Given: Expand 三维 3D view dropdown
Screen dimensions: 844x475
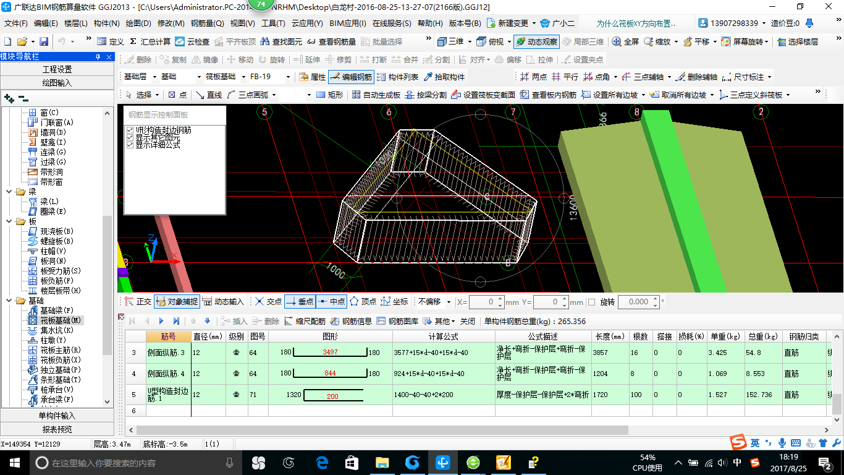Looking at the screenshot, I should point(470,41).
